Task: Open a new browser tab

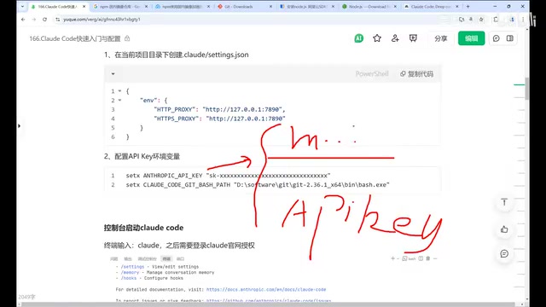Action: click(468, 7)
